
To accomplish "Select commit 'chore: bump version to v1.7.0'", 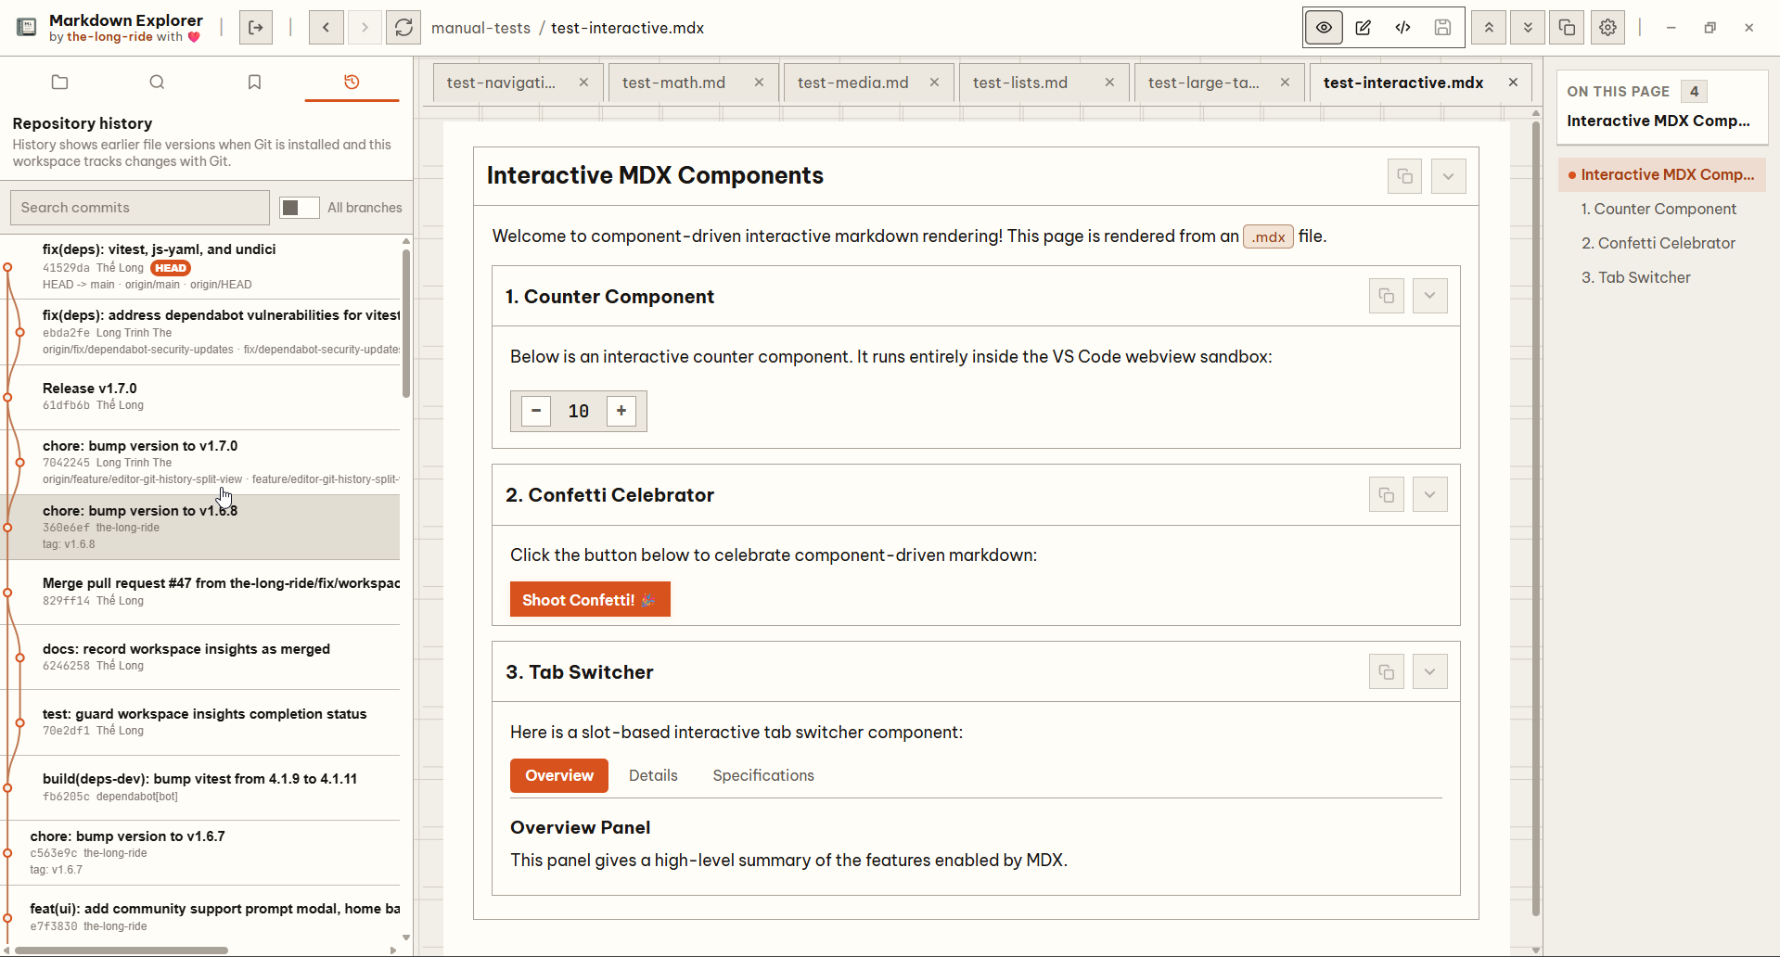I will coord(202,462).
